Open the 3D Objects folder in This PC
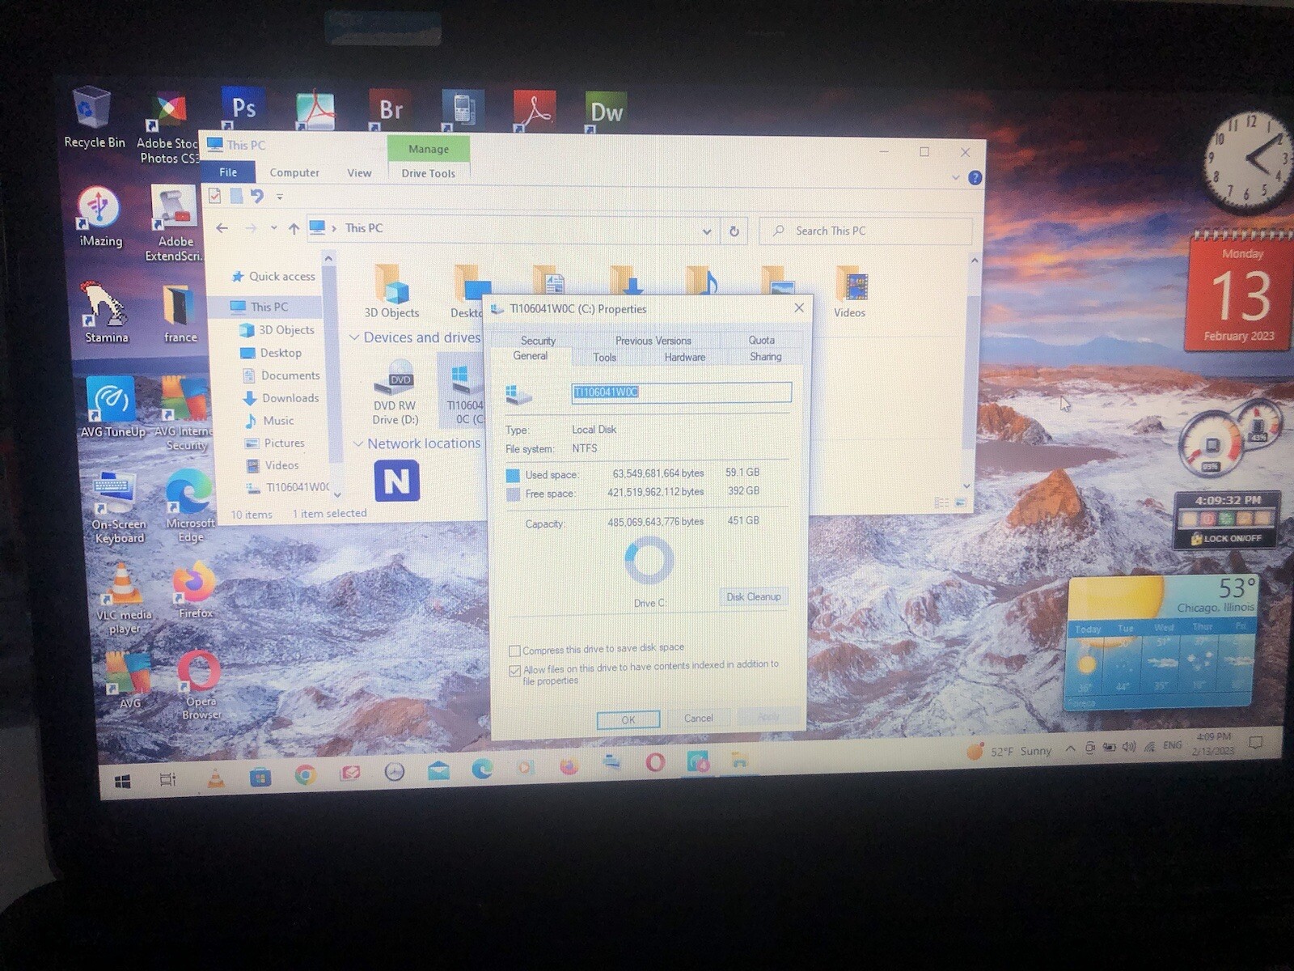 [x=391, y=292]
